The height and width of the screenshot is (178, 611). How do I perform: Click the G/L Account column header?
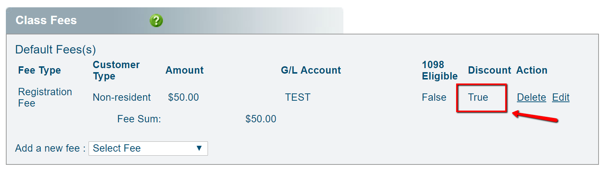[311, 70]
